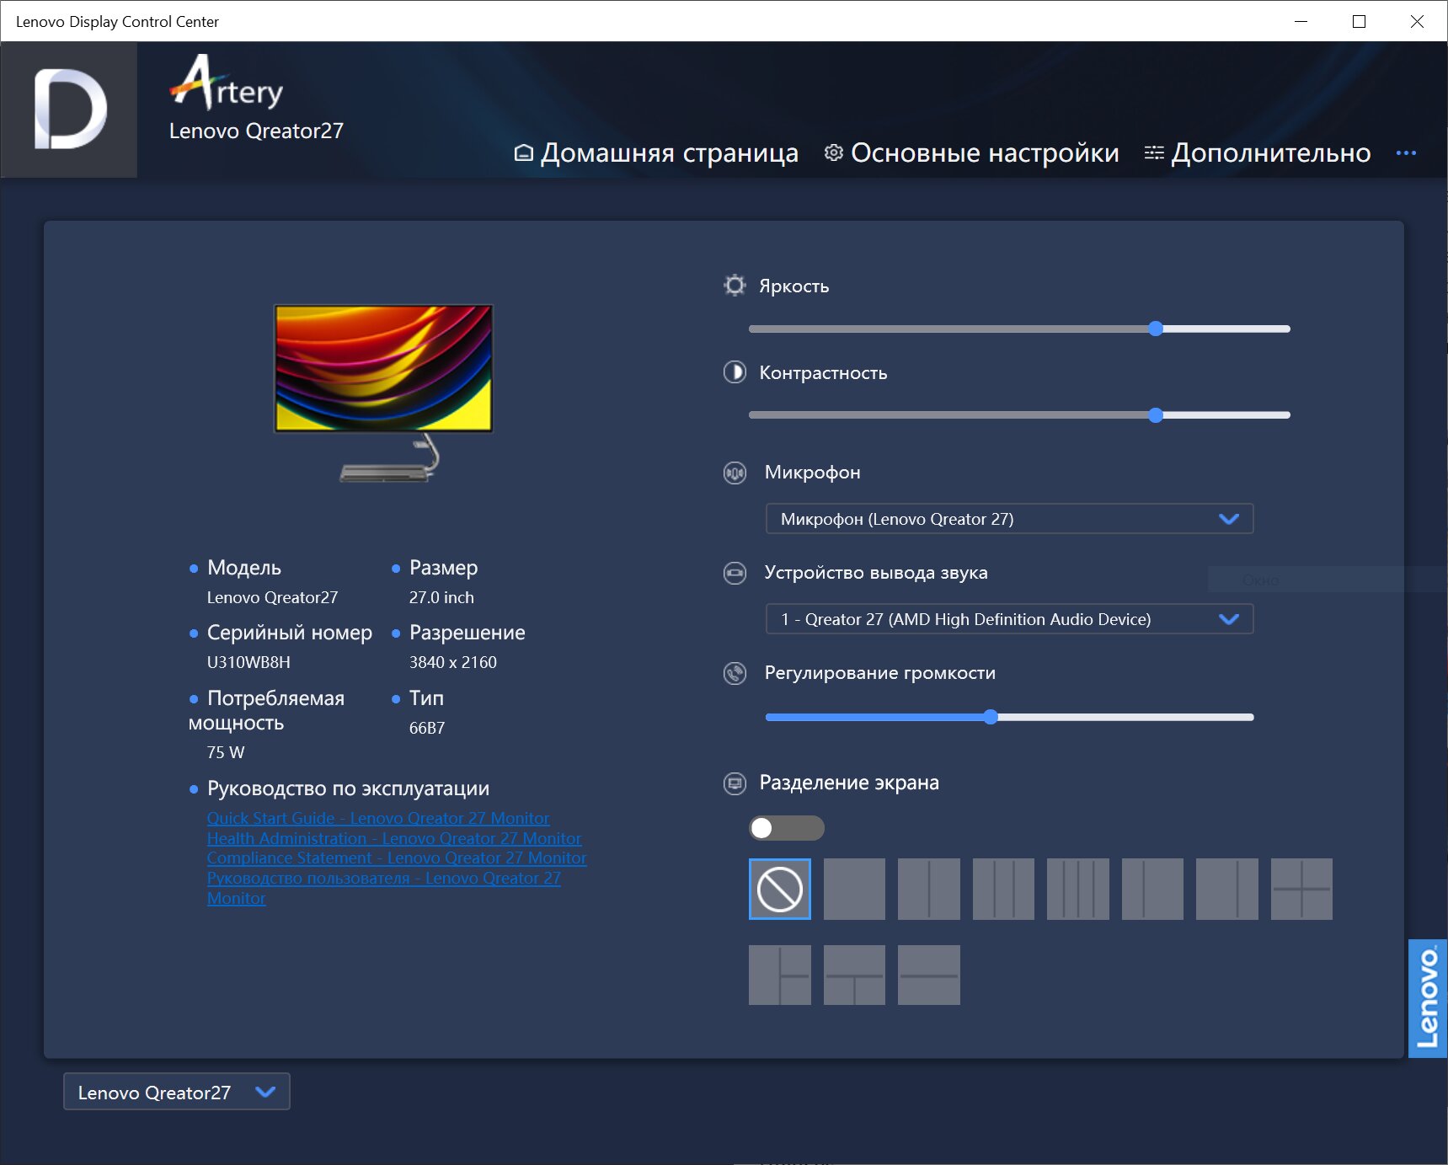Select layout with left column and right rows

pyautogui.click(x=779, y=975)
